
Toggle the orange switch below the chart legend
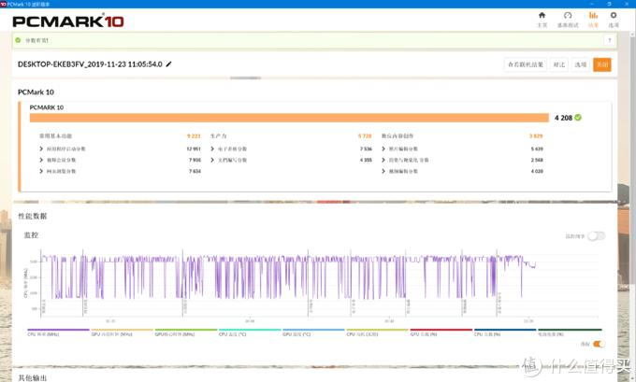point(598,344)
